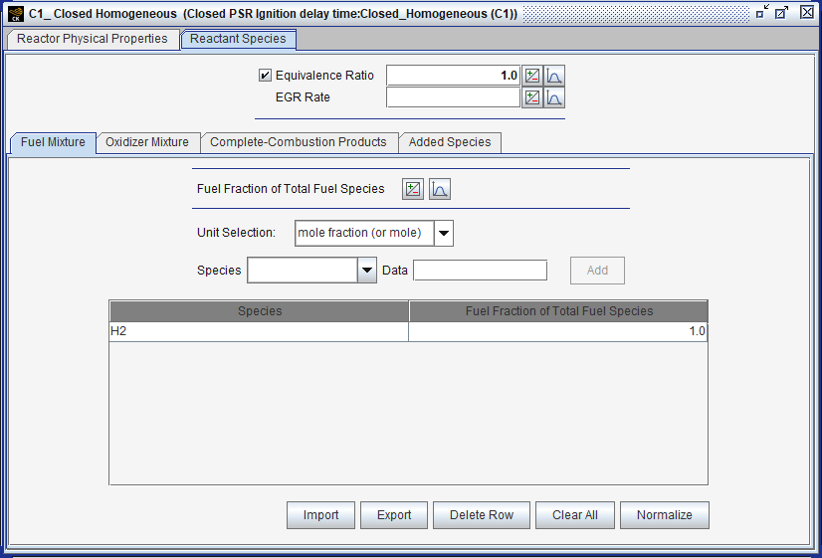The width and height of the screenshot is (822, 558).
Task: Open the Complete-Combustion Products tab
Action: click(x=299, y=142)
